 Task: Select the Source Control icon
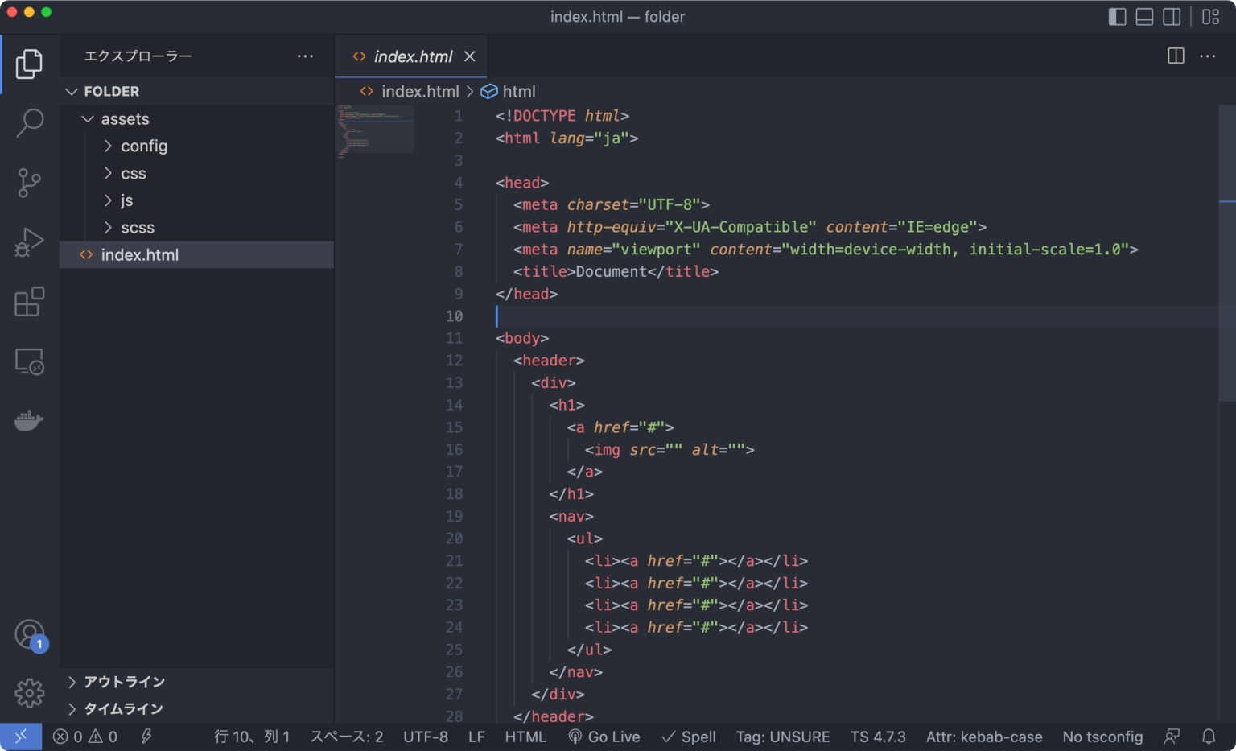(x=30, y=183)
